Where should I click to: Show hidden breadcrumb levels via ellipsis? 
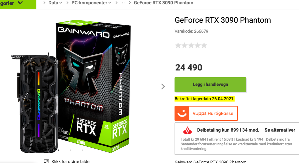pos(122,3)
